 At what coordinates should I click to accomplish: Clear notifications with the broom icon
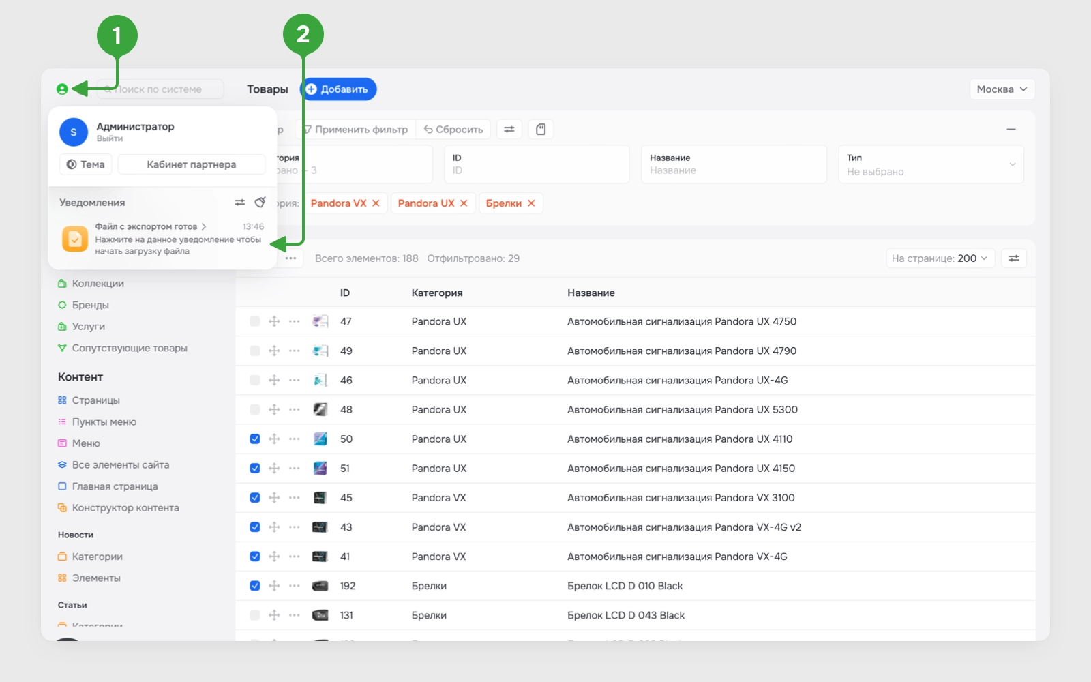point(260,203)
